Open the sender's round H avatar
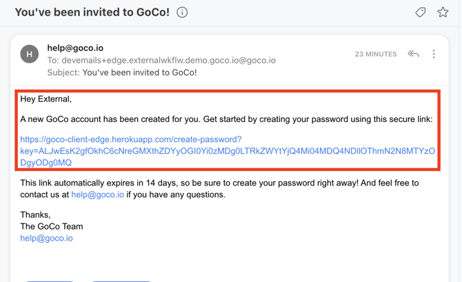 coord(29,54)
